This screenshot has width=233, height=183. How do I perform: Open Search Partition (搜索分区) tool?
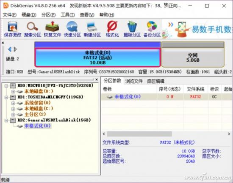33,29
